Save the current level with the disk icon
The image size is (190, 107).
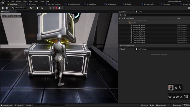3,8
